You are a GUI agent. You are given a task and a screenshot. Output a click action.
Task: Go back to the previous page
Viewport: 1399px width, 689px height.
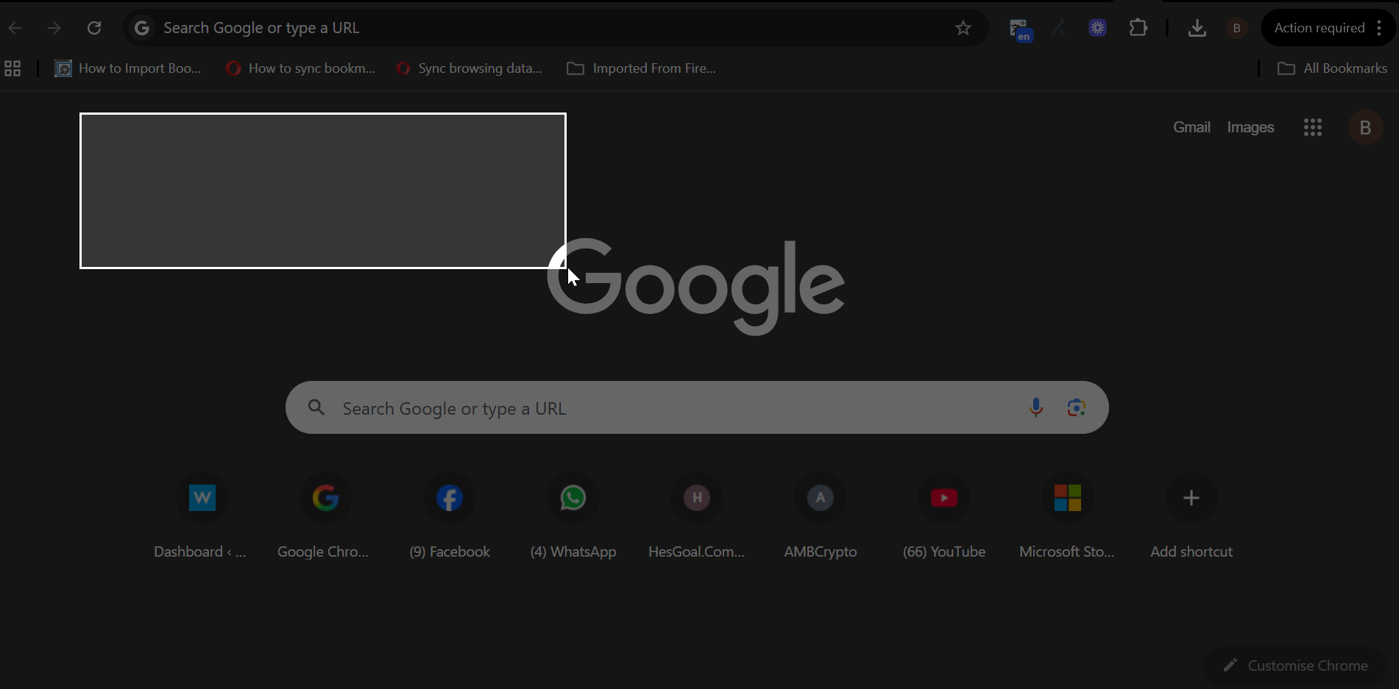tap(15, 28)
